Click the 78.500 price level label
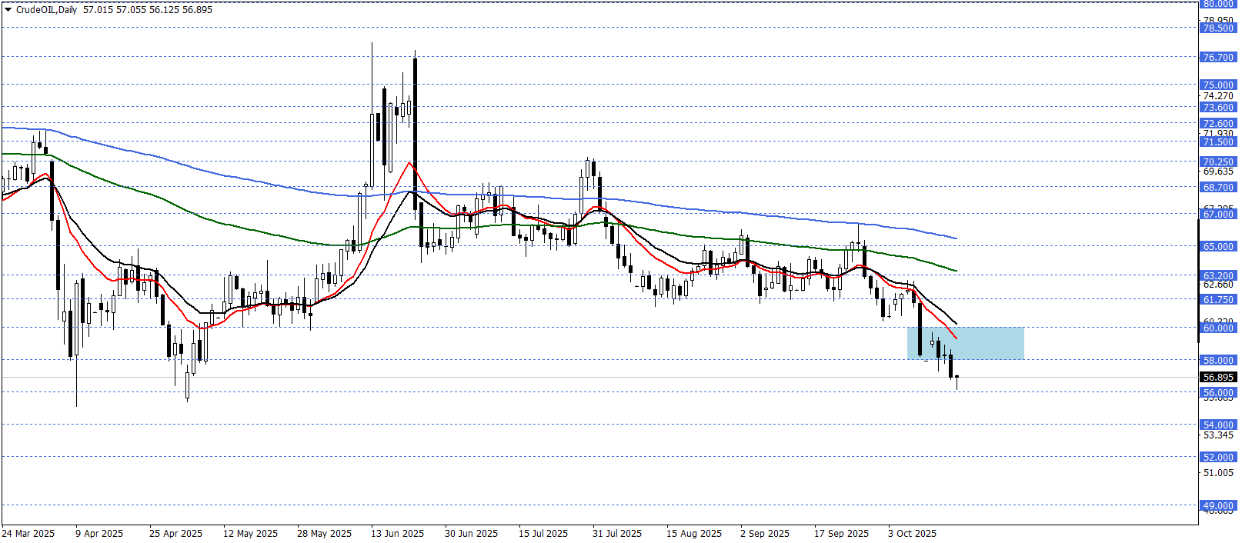This screenshot has width=1242, height=543. 1218,28
